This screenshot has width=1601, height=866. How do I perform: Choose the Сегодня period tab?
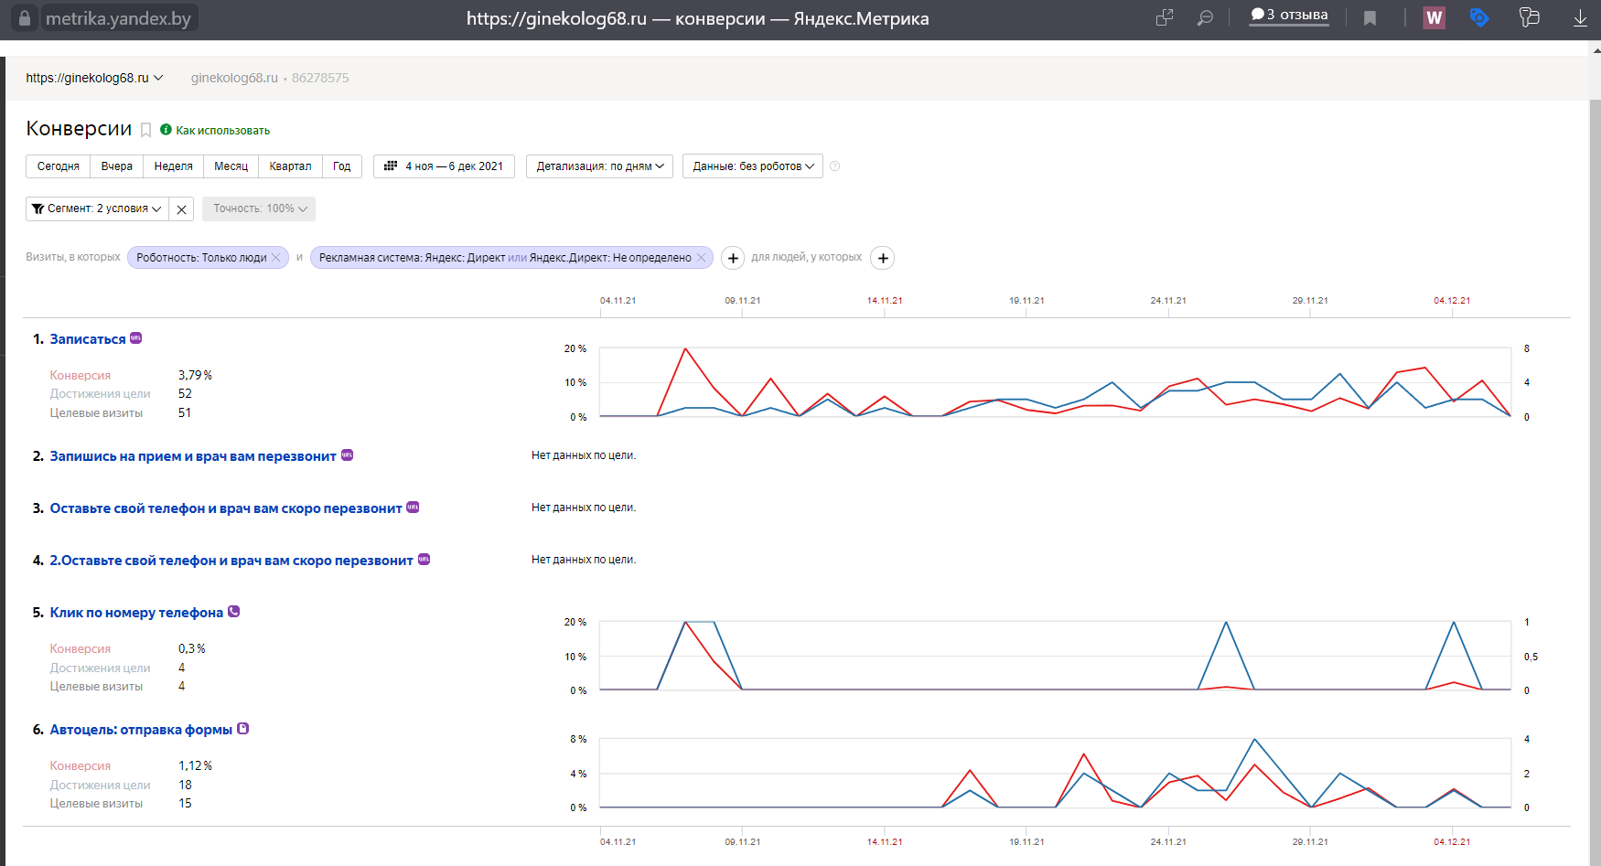coord(59,166)
